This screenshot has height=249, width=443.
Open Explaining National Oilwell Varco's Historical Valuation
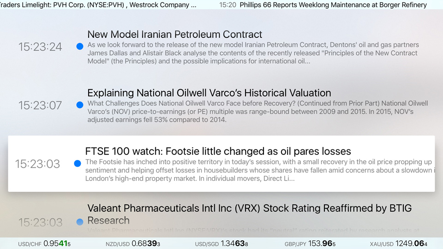pos(209,93)
